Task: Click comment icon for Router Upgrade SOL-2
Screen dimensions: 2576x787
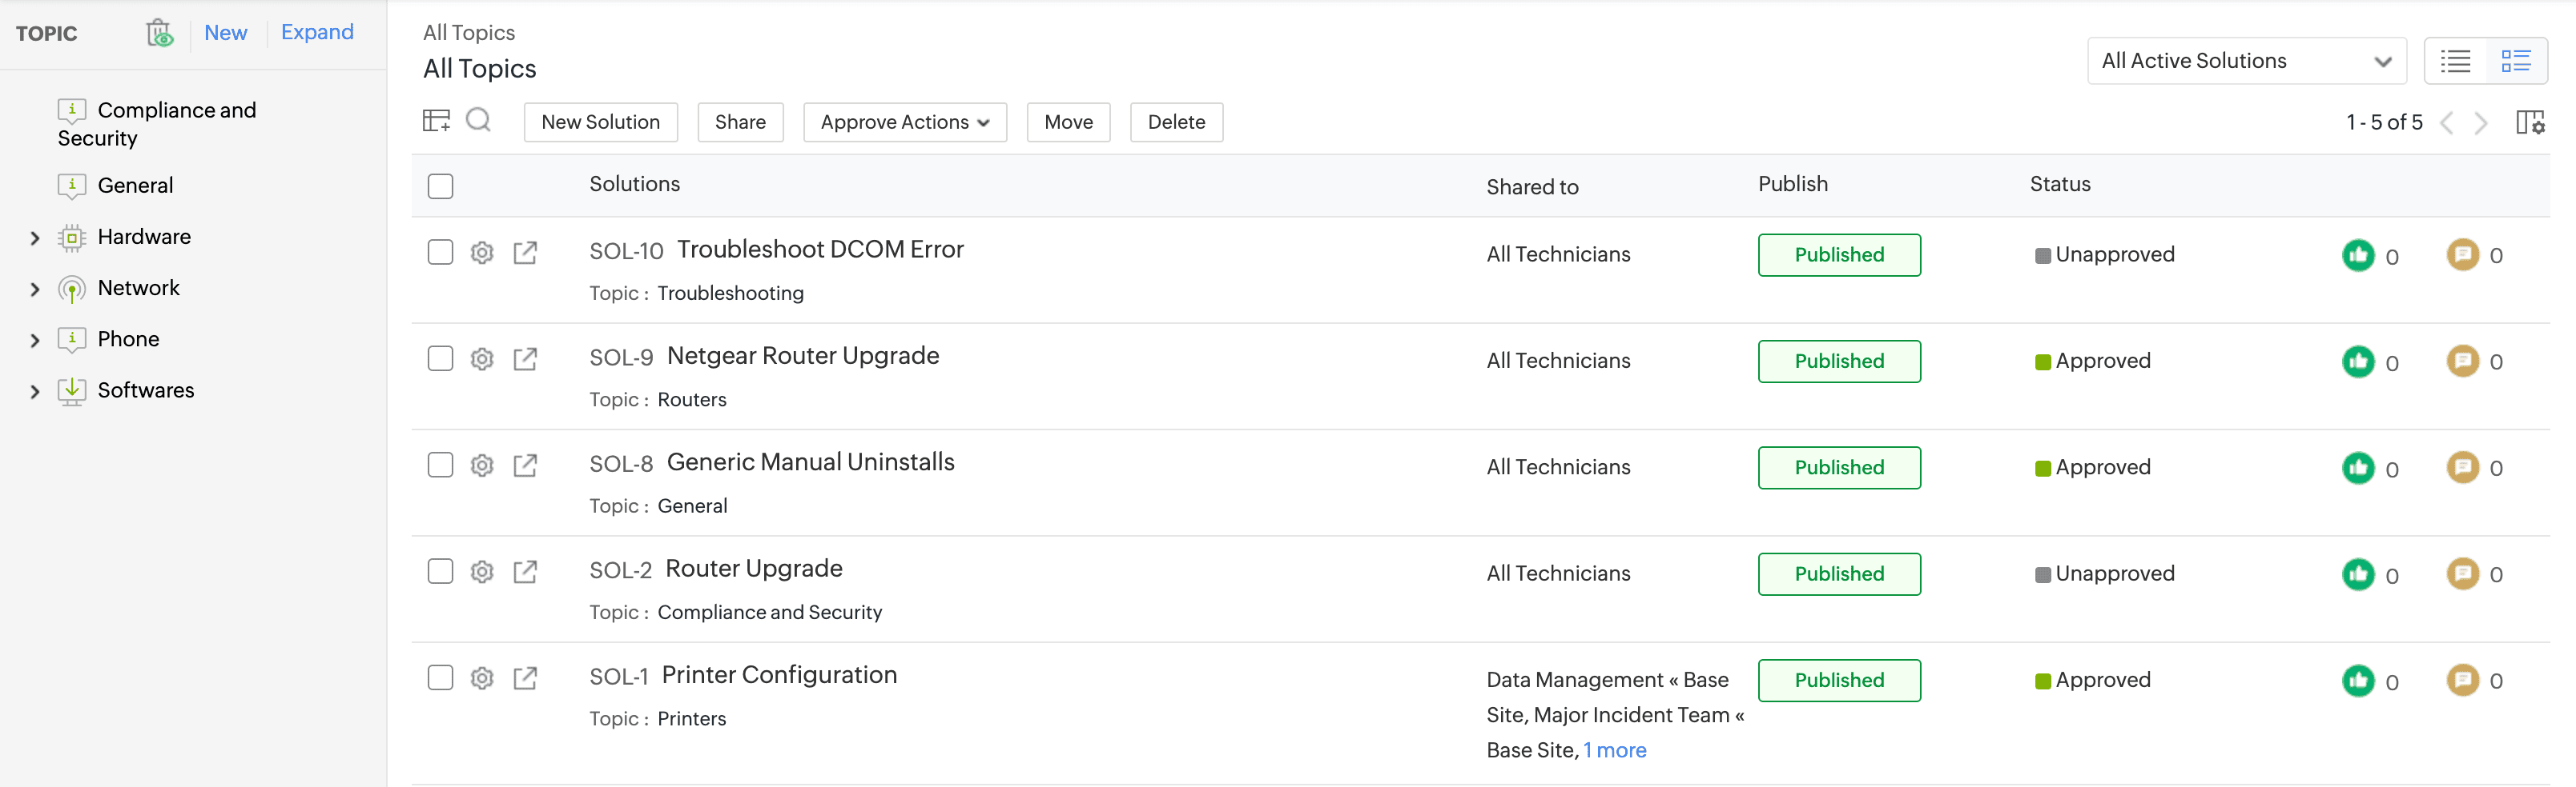Action: point(2462,573)
